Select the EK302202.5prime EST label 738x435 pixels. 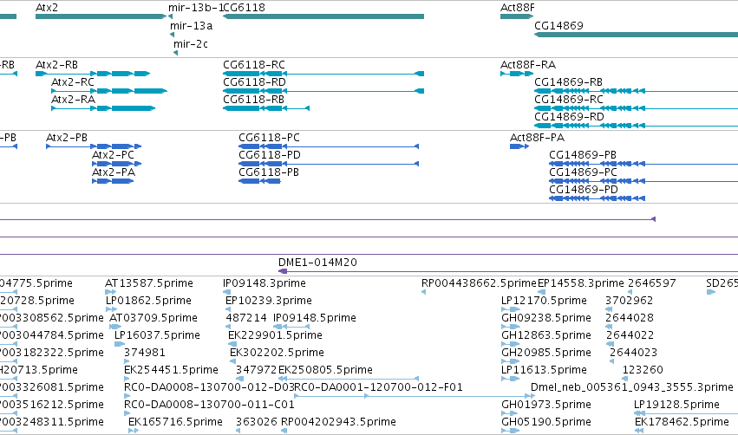tap(277, 354)
